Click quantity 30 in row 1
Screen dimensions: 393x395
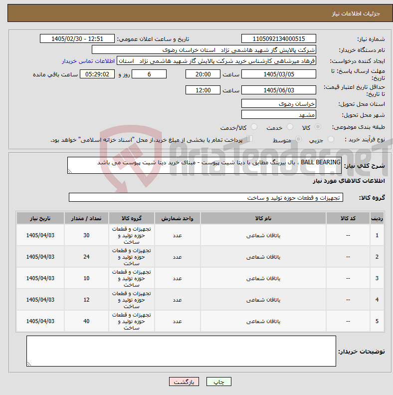(x=86, y=235)
